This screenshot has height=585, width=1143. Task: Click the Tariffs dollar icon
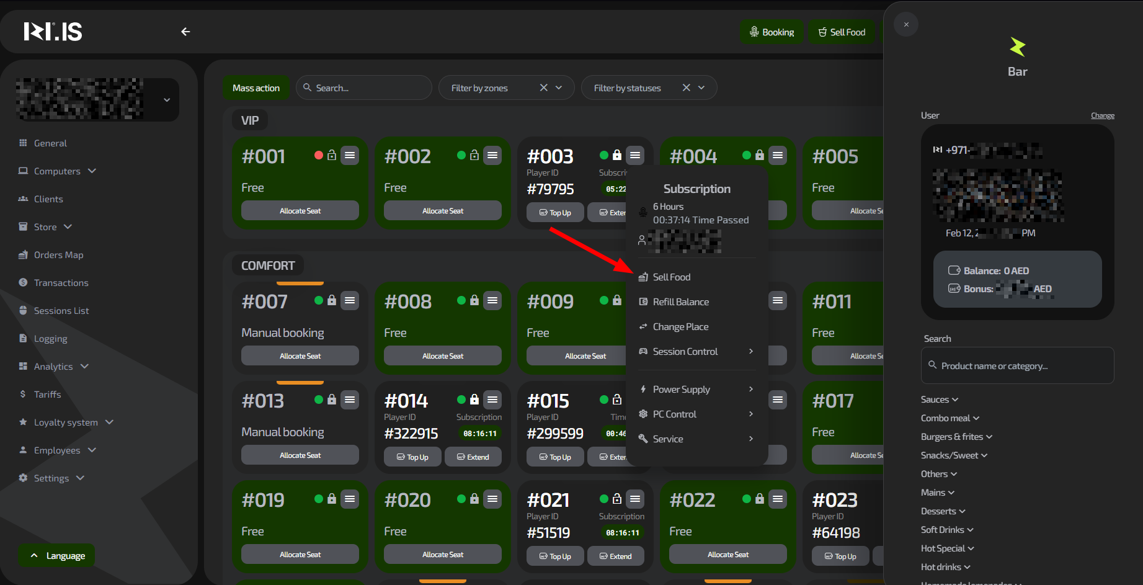(x=23, y=395)
